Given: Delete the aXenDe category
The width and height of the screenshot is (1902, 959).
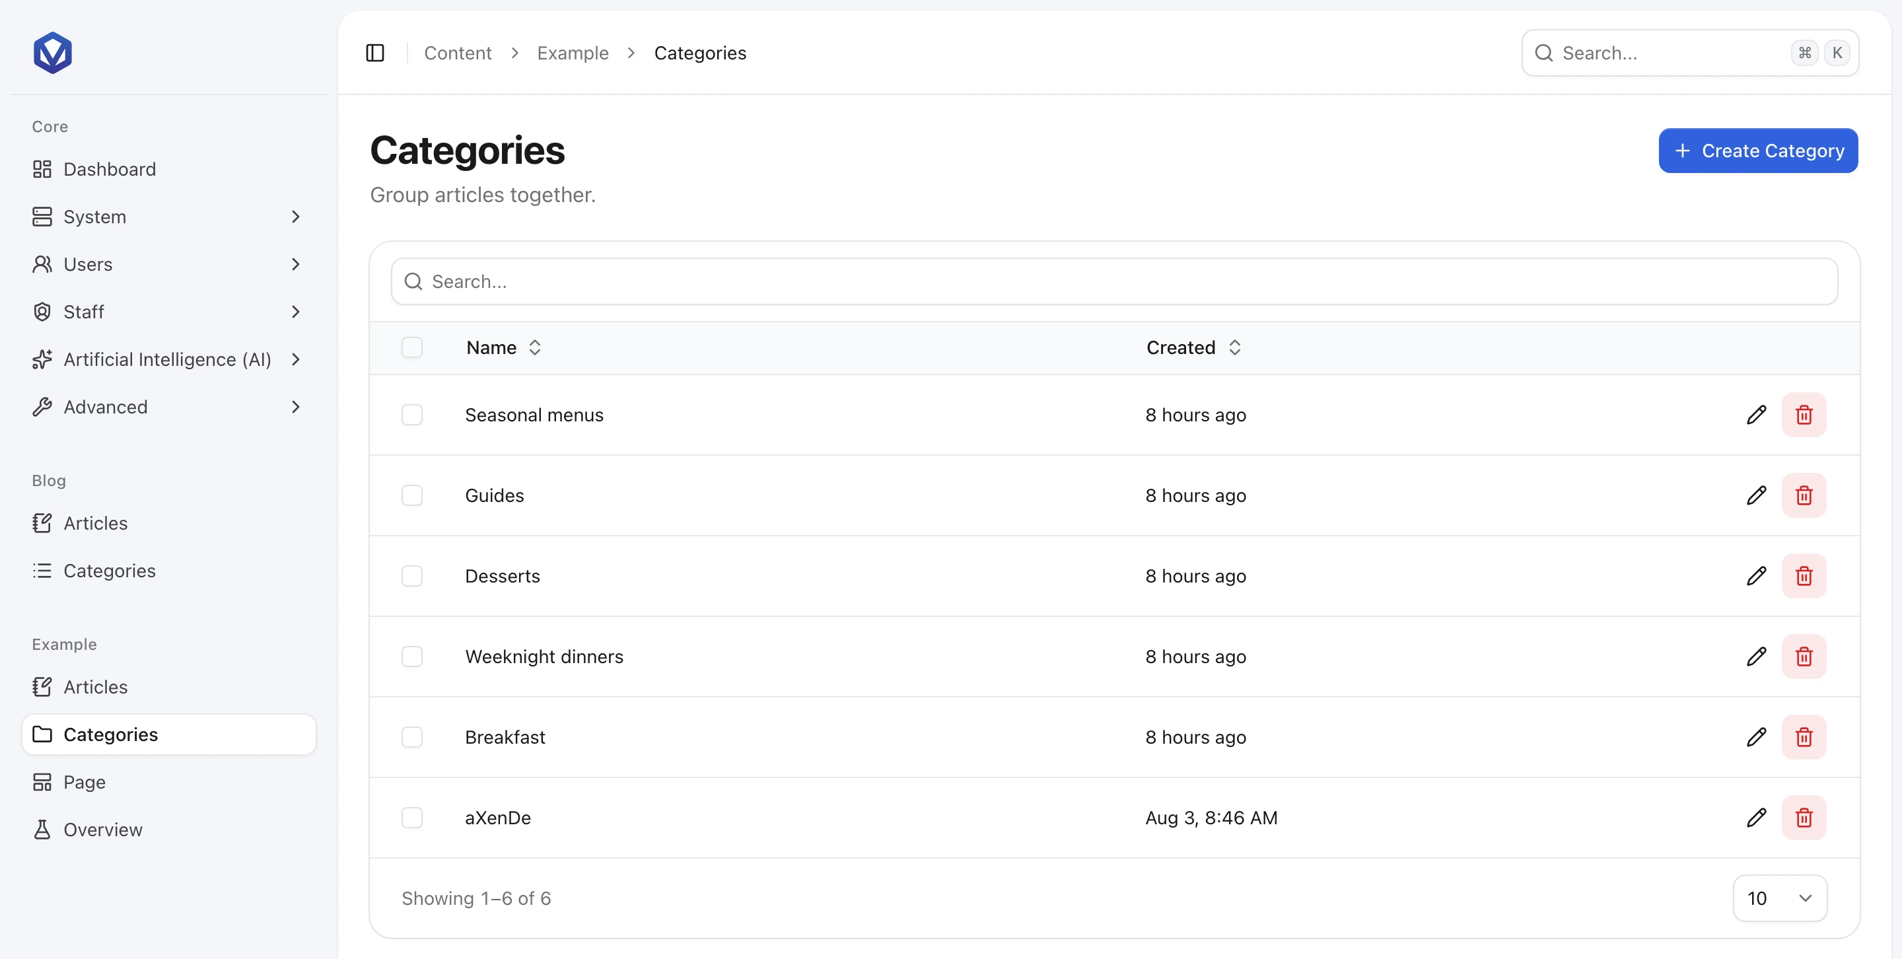Looking at the screenshot, I should tap(1804, 817).
